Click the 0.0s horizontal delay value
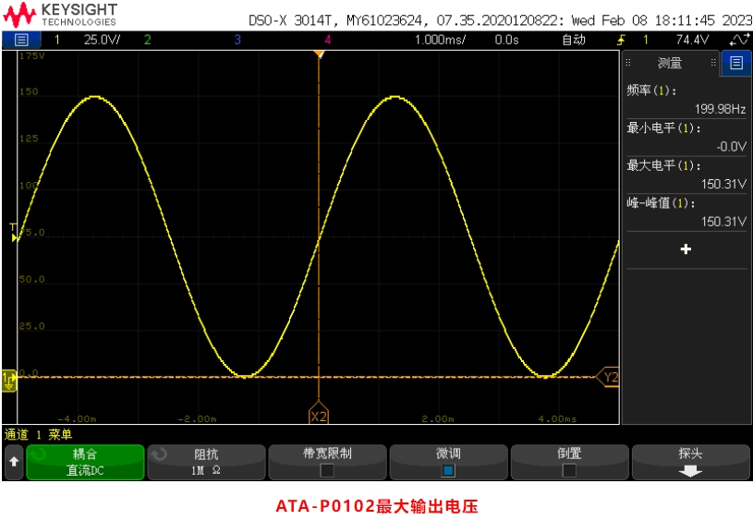The height and width of the screenshot is (520, 753). pos(506,40)
